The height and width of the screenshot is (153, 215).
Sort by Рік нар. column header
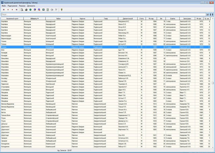pos(151,19)
